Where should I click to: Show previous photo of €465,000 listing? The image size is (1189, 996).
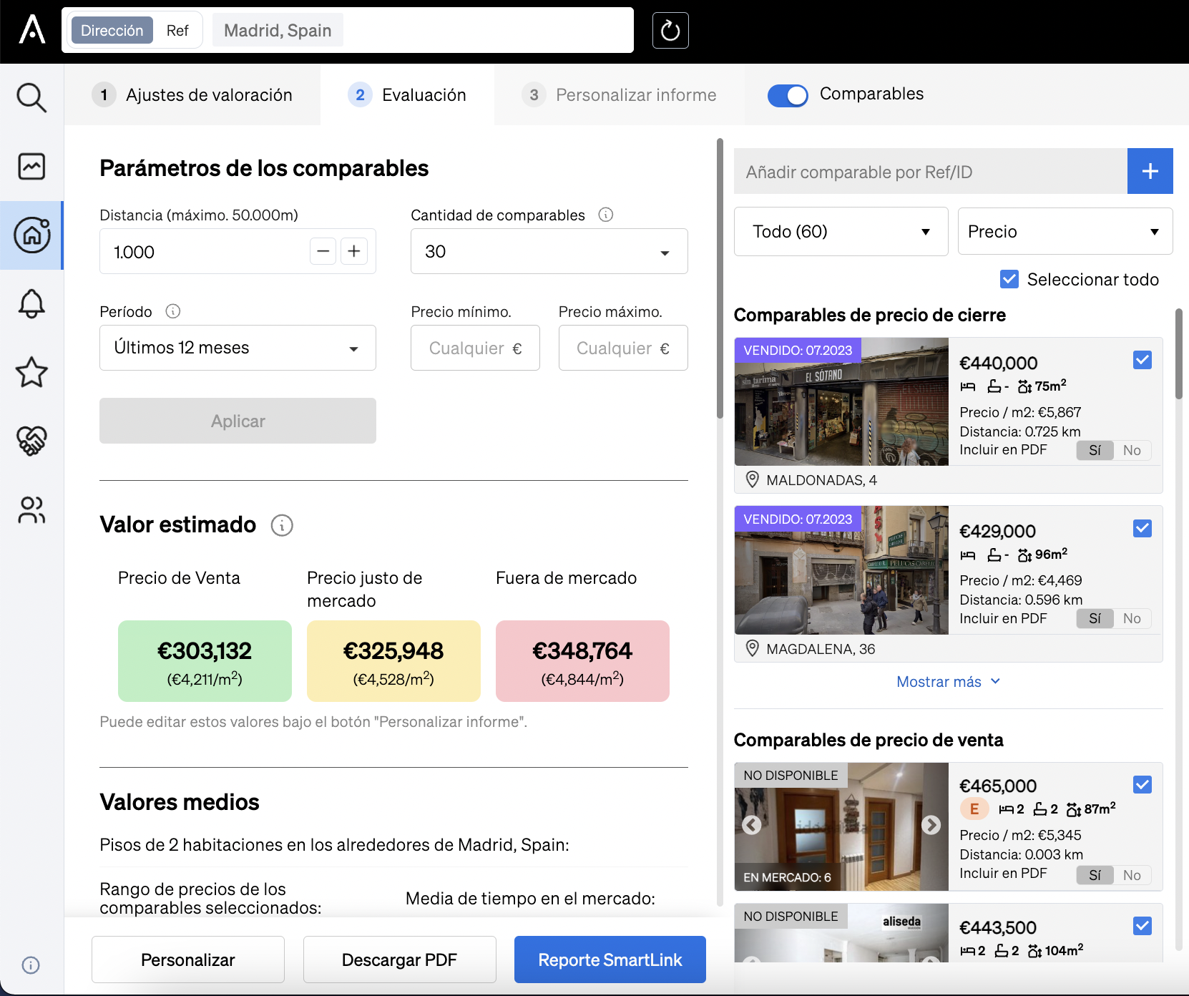click(752, 825)
